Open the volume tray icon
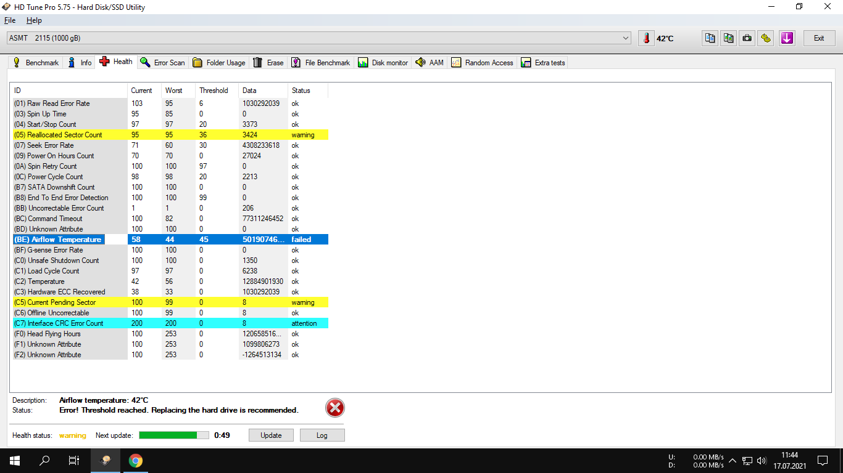The image size is (843, 473). [x=762, y=461]
